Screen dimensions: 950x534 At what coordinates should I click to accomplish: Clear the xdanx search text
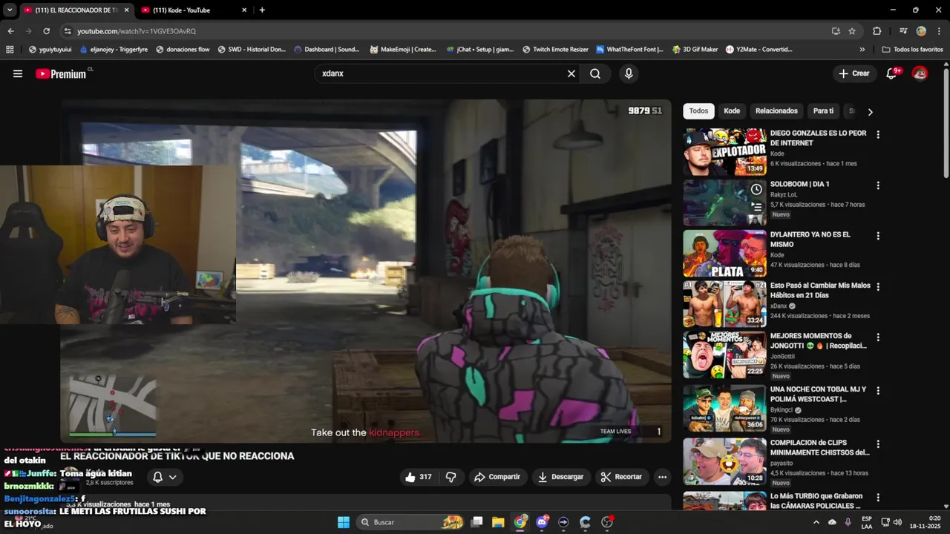(571, 73)
